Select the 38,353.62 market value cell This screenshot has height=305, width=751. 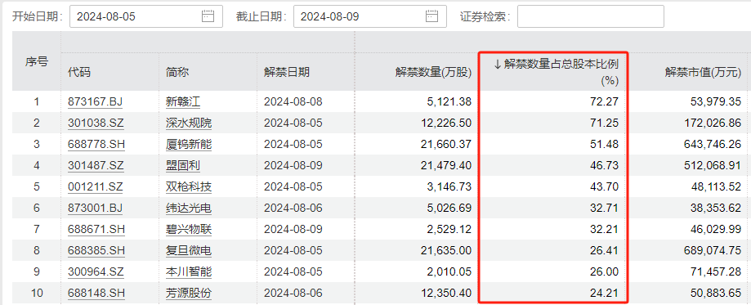716,209
